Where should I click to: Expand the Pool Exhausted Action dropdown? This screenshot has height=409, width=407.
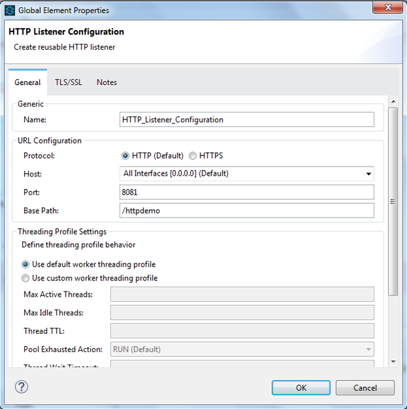pos(369,349)
